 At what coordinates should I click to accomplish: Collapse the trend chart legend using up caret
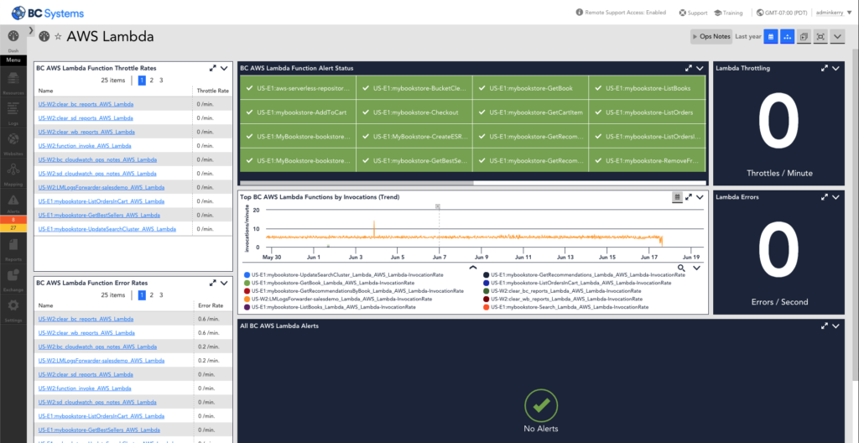coord(473,268)
